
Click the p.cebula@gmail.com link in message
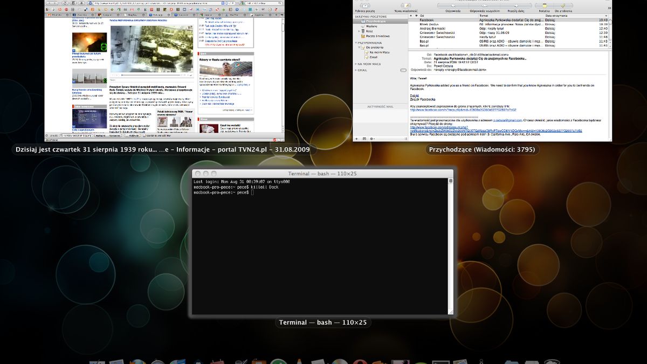(507, 120)
